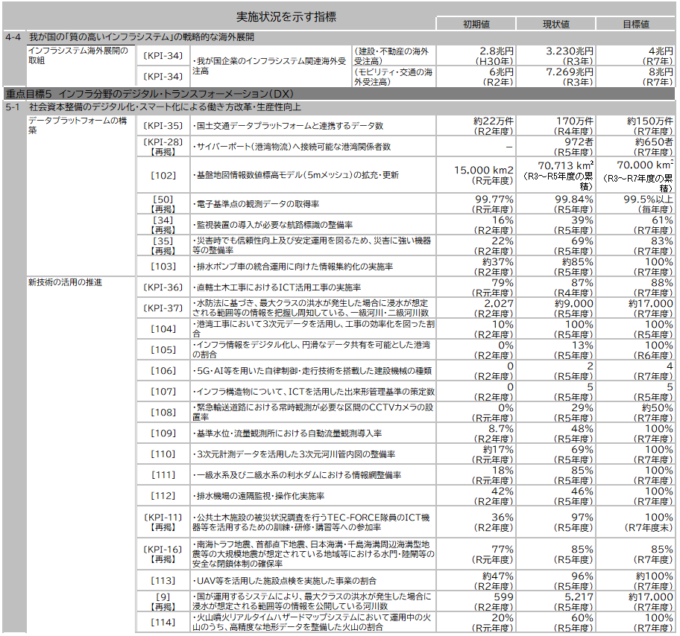Image resolution: width=680 pixels, height=636 pixels.
Task: Click the 〔KPI-37〕 label
Action: [163, 308]
